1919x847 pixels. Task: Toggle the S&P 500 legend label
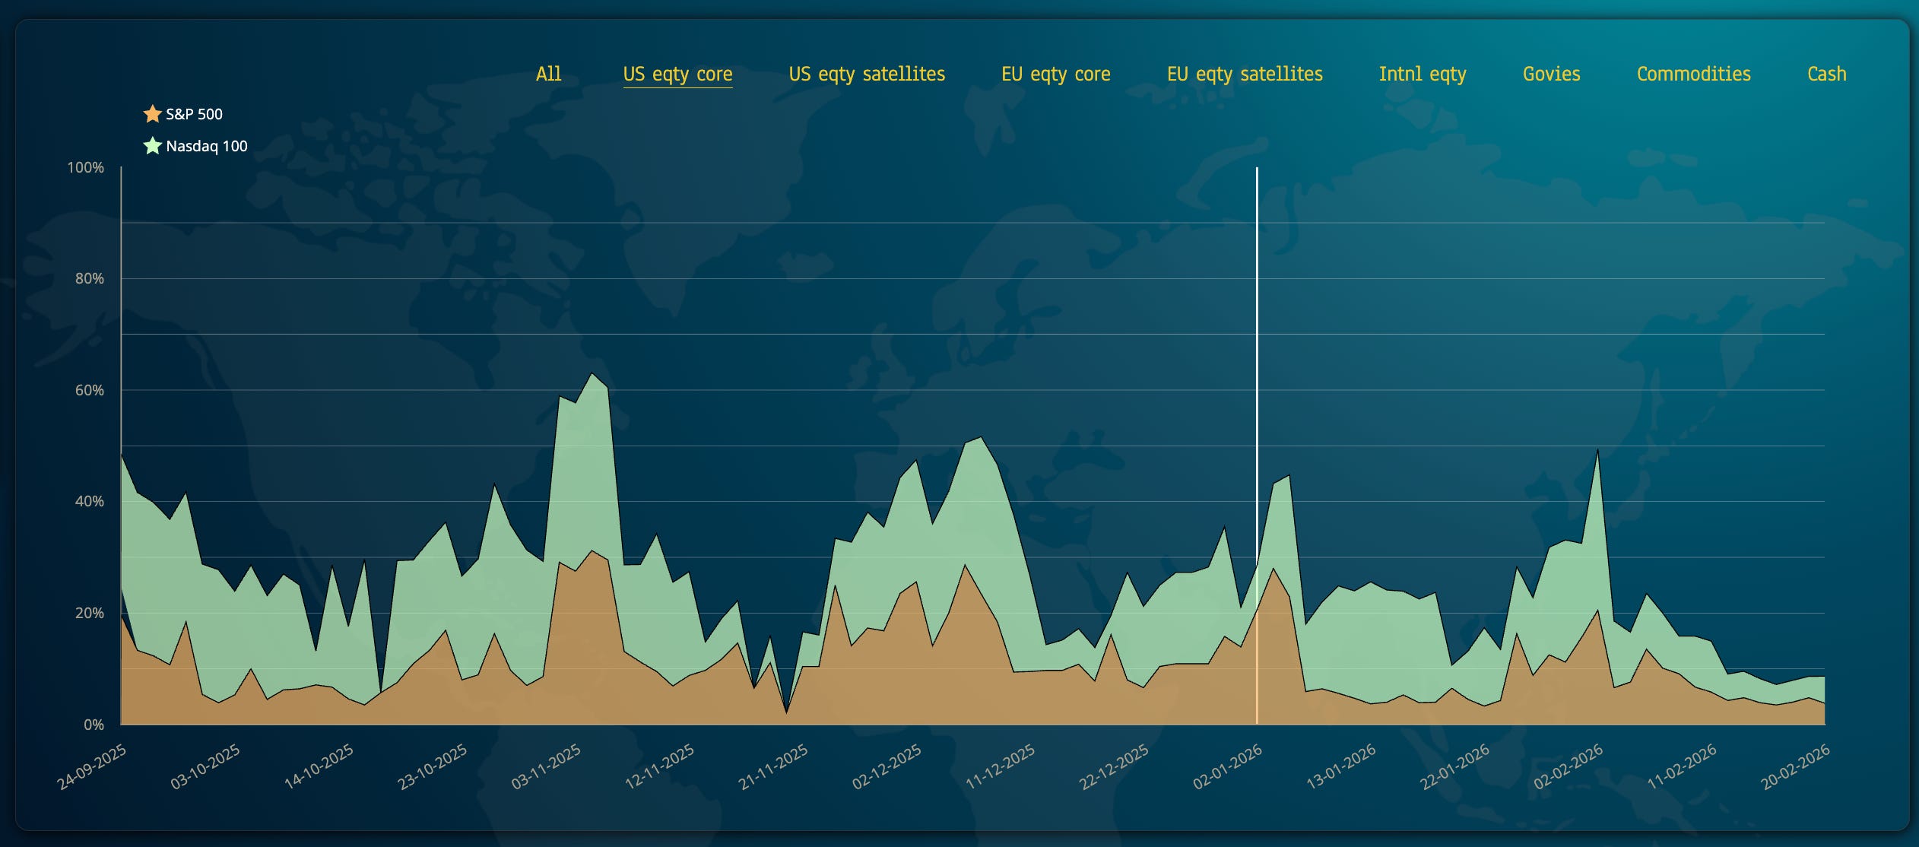coord(194,114)
